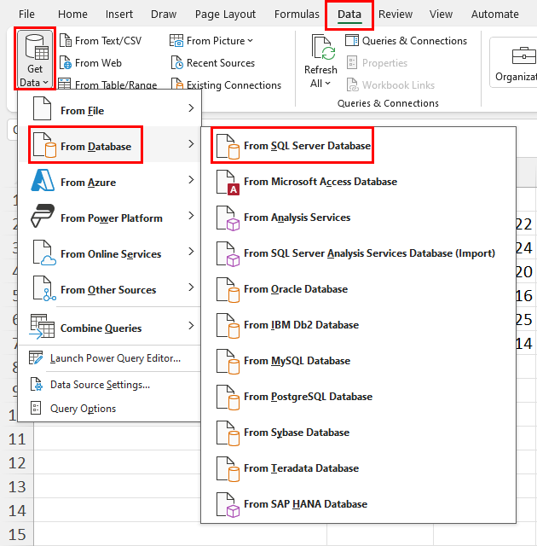Viewport: 537px width, 546px height.
Task: Choose From SQL Server Database
Action: tap(358, 146)
